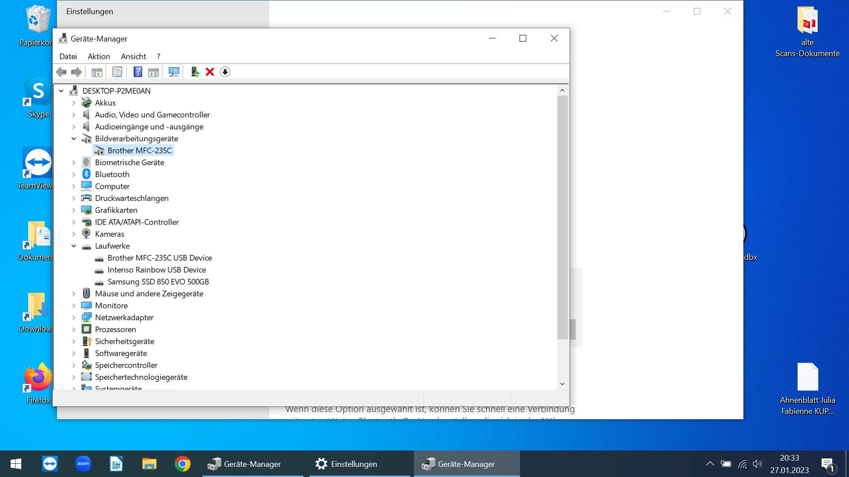Viewport: 849px width, 477px height.
Task: Open the properties toolbar icon
Action: pos(117,72)
